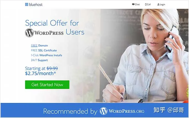The height and width of the screenshot is (118, 189).
Task: Click the WordPress wordmark beside Users
Action: pos(49,33)
